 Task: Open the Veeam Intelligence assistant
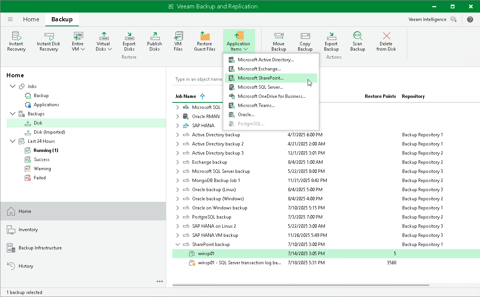(432, 19)
